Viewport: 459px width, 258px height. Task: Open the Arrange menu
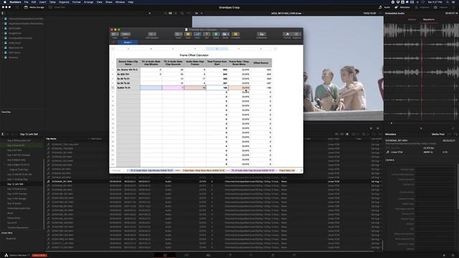pyautogui.click(x=88, y=2)
